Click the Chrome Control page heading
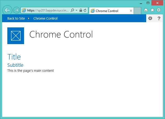The width and height of the screenshot is (165, 119). tap(61, 34)
